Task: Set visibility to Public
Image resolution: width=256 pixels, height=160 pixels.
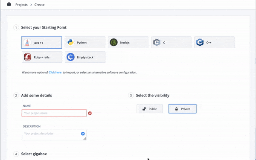Action: point(150,109)
